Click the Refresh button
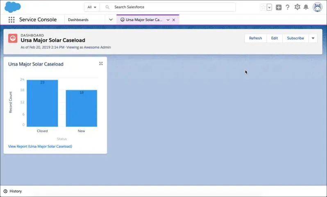Screen dimensions: 327x197 pyautogui.click(x=255, y=38)
